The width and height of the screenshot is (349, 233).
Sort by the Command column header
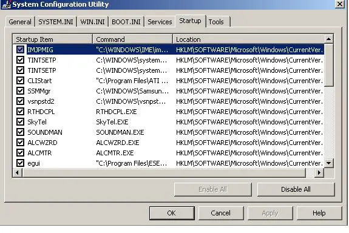pos(133,39)
